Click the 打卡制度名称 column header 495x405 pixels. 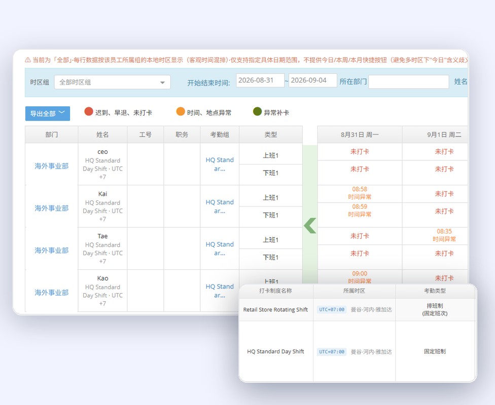coord(275,291)
